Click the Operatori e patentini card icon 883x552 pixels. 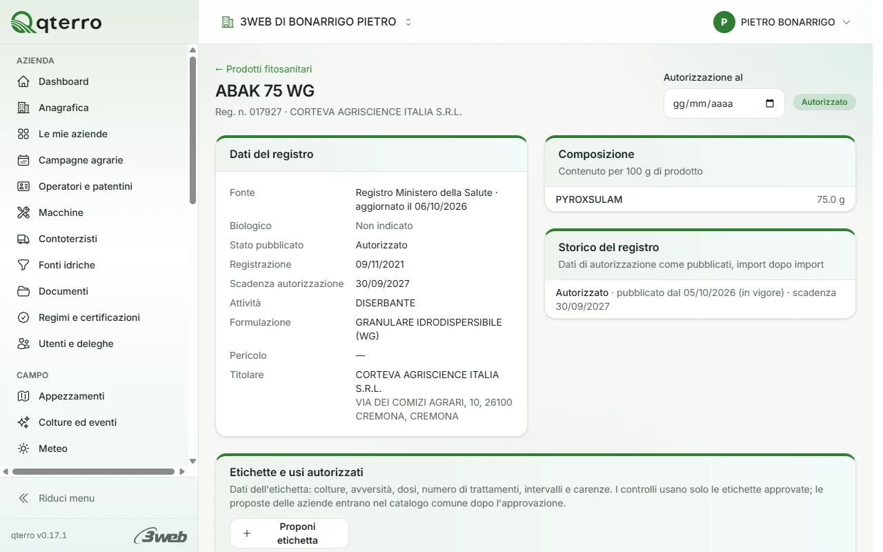click(23, 186)
